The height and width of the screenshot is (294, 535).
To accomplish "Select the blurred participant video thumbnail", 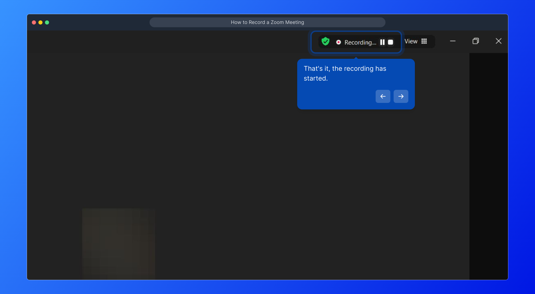I will tap(118, 244).
